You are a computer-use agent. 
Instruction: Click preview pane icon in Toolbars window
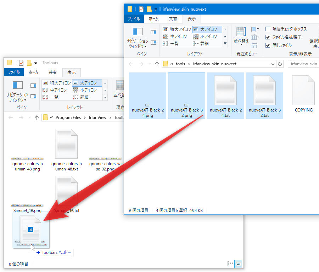[x=33, y=86]
